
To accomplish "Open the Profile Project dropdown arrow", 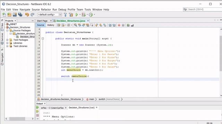I will click(x=94, y=14).
